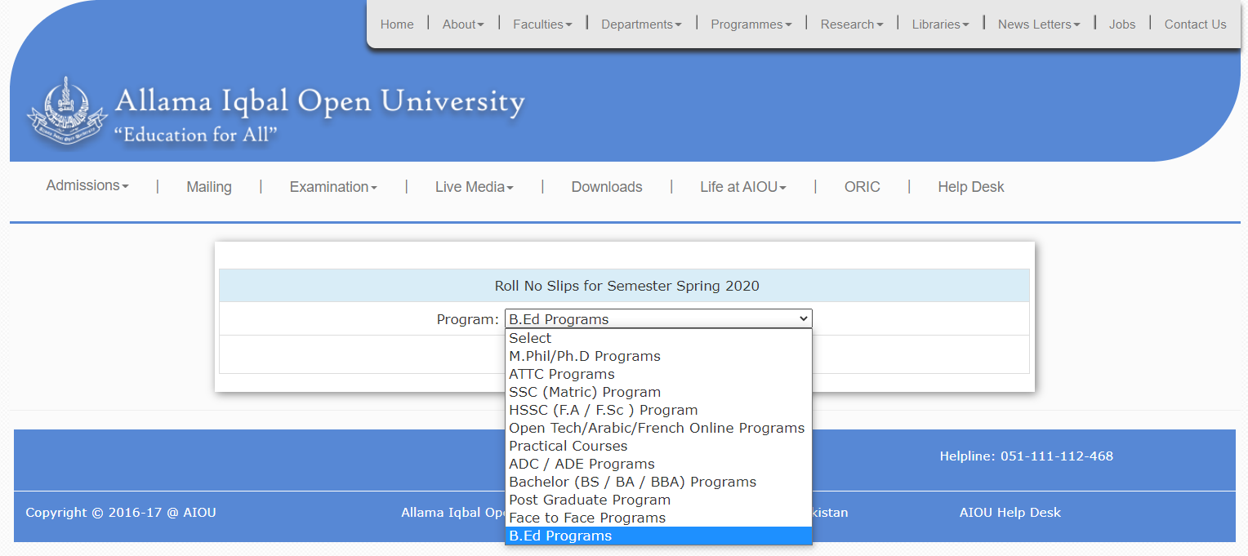
Task: Click Roll No Slips for Semester Spring 2020 heading
Action: pyautogui.click(x=626, y=286)
